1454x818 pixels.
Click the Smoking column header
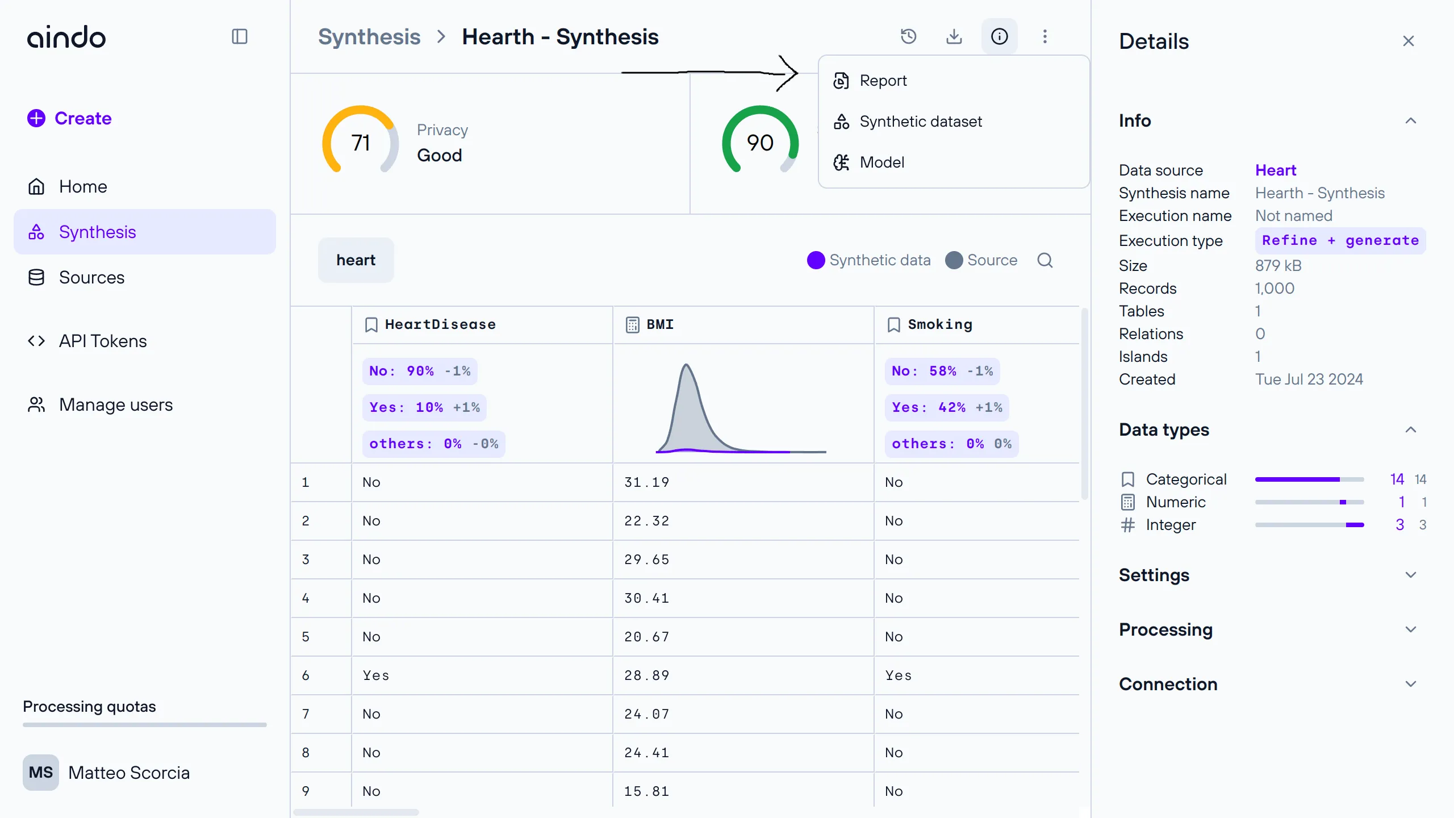[x=977, y=325]
